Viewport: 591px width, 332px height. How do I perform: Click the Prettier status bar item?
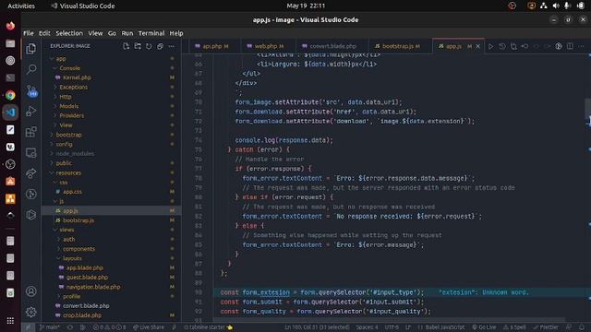pyautogui.click(x=546, y=327)
